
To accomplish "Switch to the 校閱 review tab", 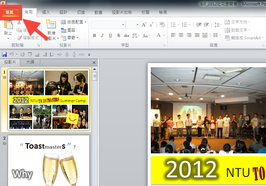I will tap(145, 12).
